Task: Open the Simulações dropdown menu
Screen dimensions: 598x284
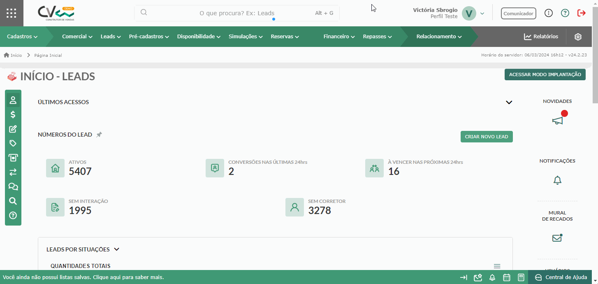Action: [246, 37]
